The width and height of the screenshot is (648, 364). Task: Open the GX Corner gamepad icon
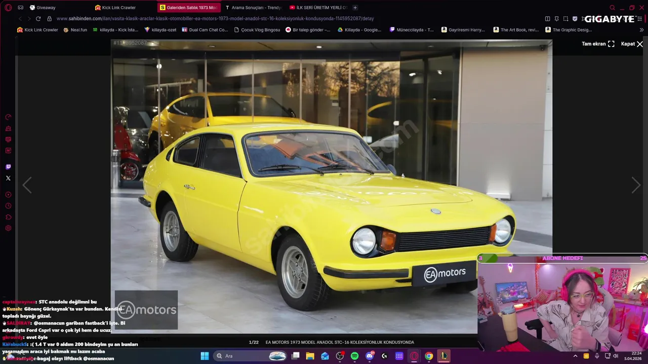(20, 8)
